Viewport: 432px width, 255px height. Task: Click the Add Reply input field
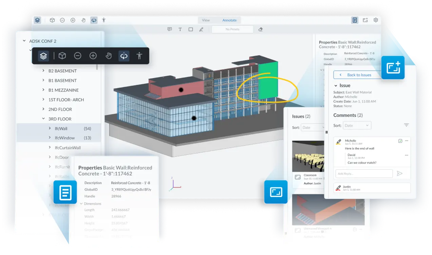364,174
